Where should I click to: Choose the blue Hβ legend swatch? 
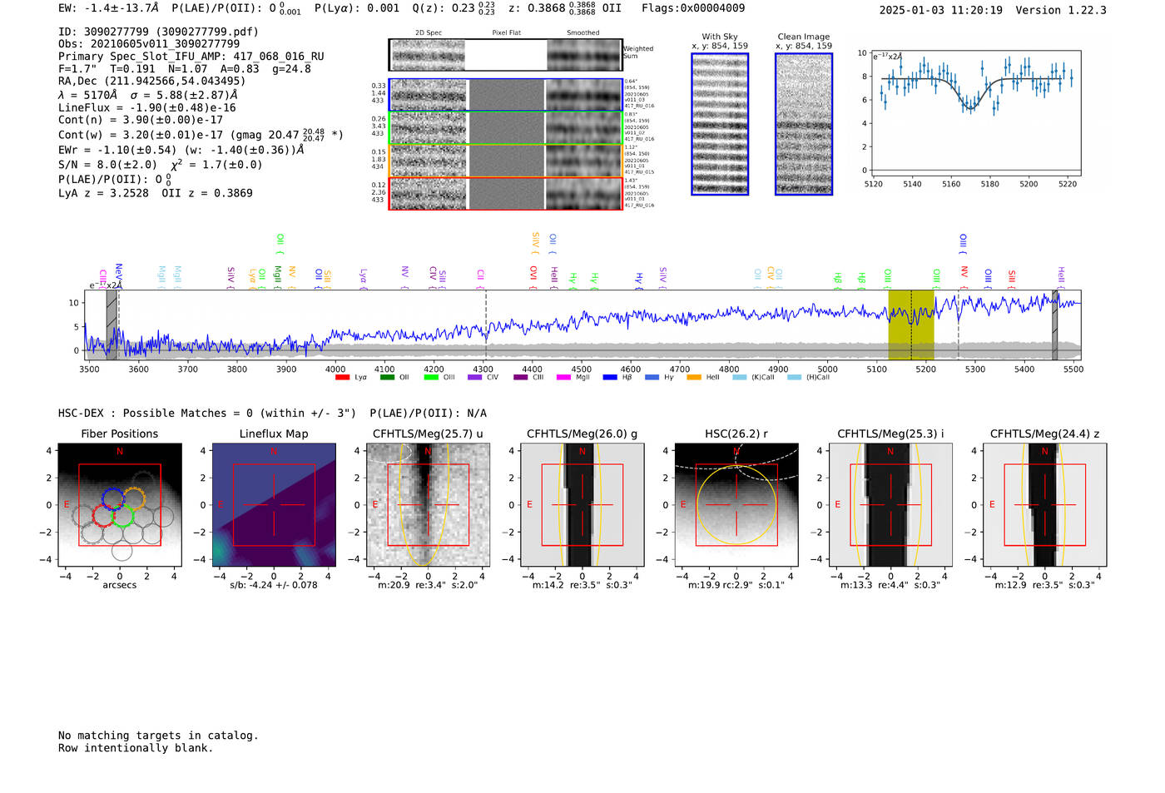(x=611, y=377)
